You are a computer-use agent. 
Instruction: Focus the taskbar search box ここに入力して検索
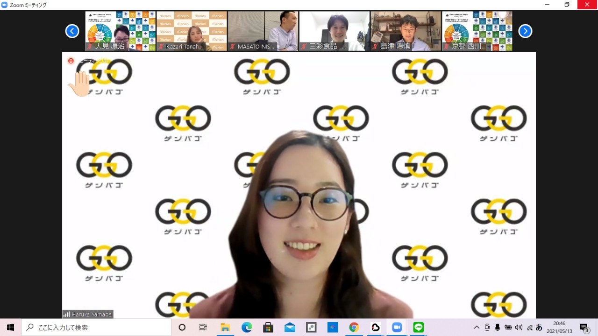96,328
